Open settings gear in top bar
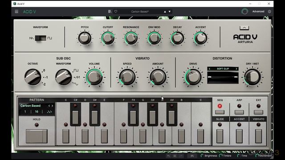Image resolution: width=285 pixels, height=160 pixels. [269, 12]
